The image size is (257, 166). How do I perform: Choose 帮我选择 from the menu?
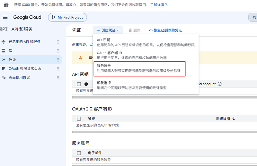click(146, 85)
